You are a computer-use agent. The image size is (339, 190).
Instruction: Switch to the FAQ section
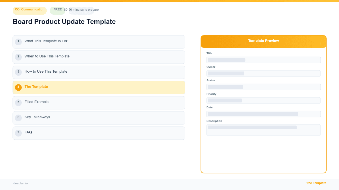[99, 133]
